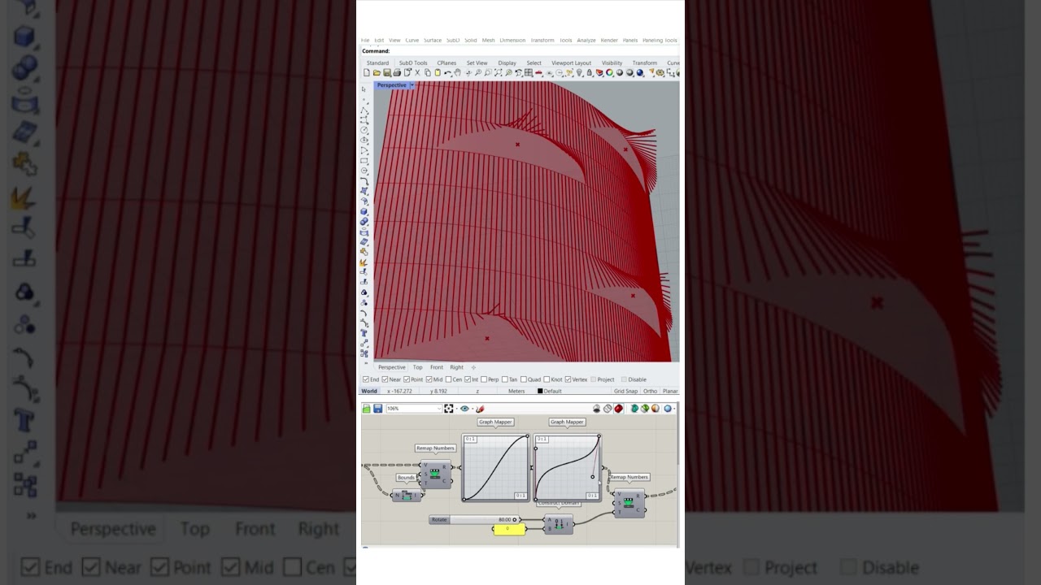Toggle the Vertex osnap checkbox

568,379
